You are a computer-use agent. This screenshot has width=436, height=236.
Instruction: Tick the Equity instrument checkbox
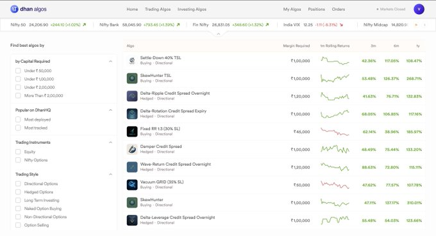18,152
